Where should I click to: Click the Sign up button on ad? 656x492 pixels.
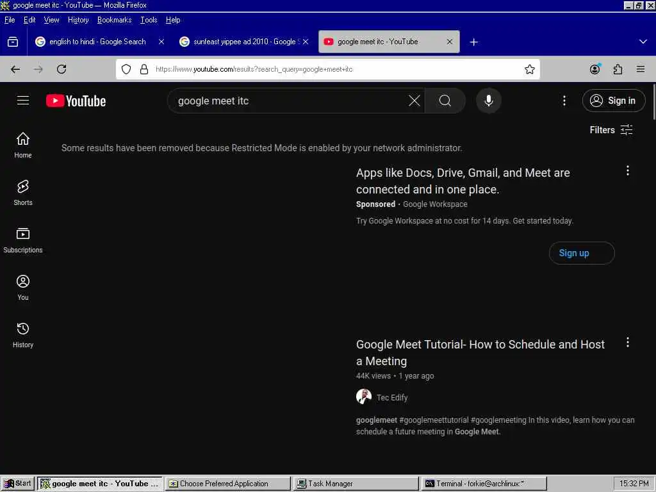click(x=582, y=253)
